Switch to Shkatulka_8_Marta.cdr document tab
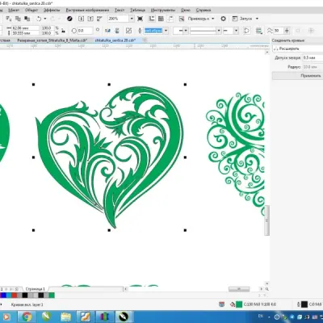This screenshot has width=323, height=323. click(x=52, y=40)
